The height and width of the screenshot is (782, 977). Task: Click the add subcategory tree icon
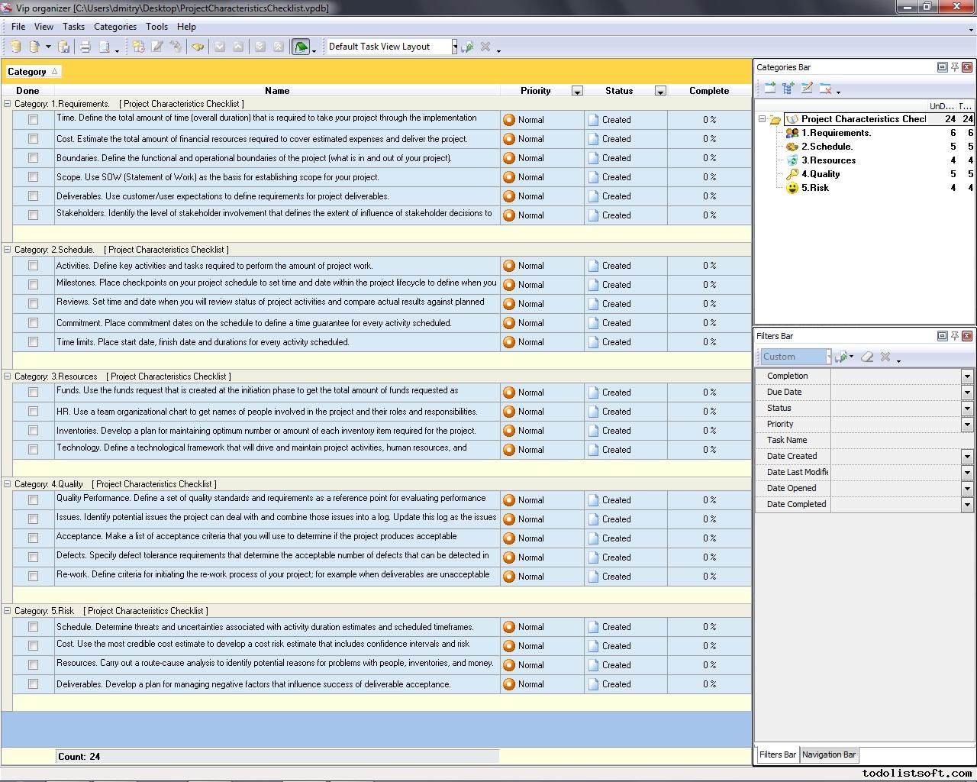(788, 89)
